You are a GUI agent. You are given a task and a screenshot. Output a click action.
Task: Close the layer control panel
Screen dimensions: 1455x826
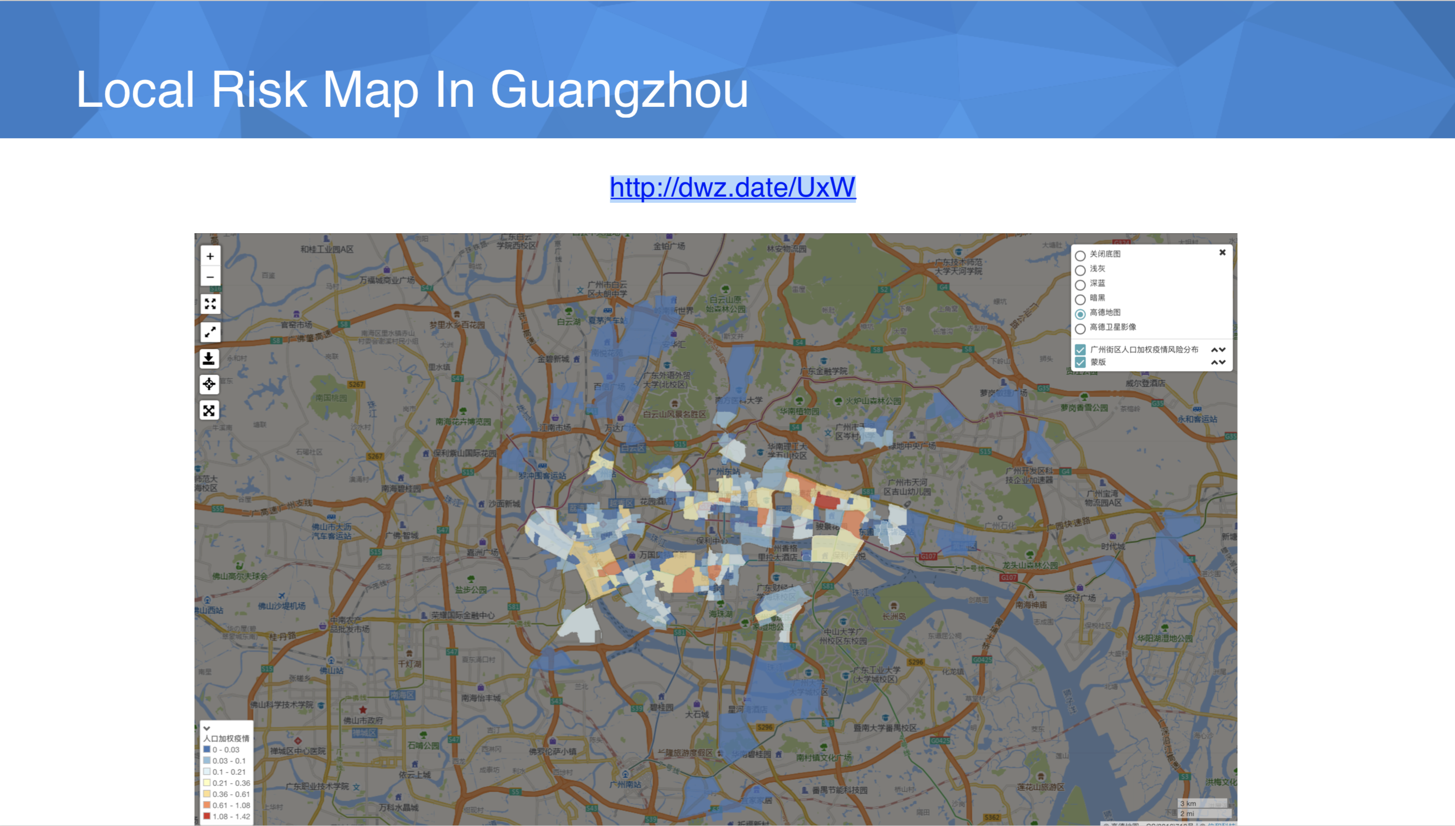point(1223,252)
